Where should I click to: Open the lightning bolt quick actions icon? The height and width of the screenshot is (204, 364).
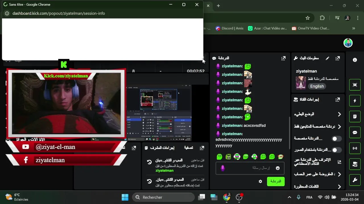tap(355, 101)
